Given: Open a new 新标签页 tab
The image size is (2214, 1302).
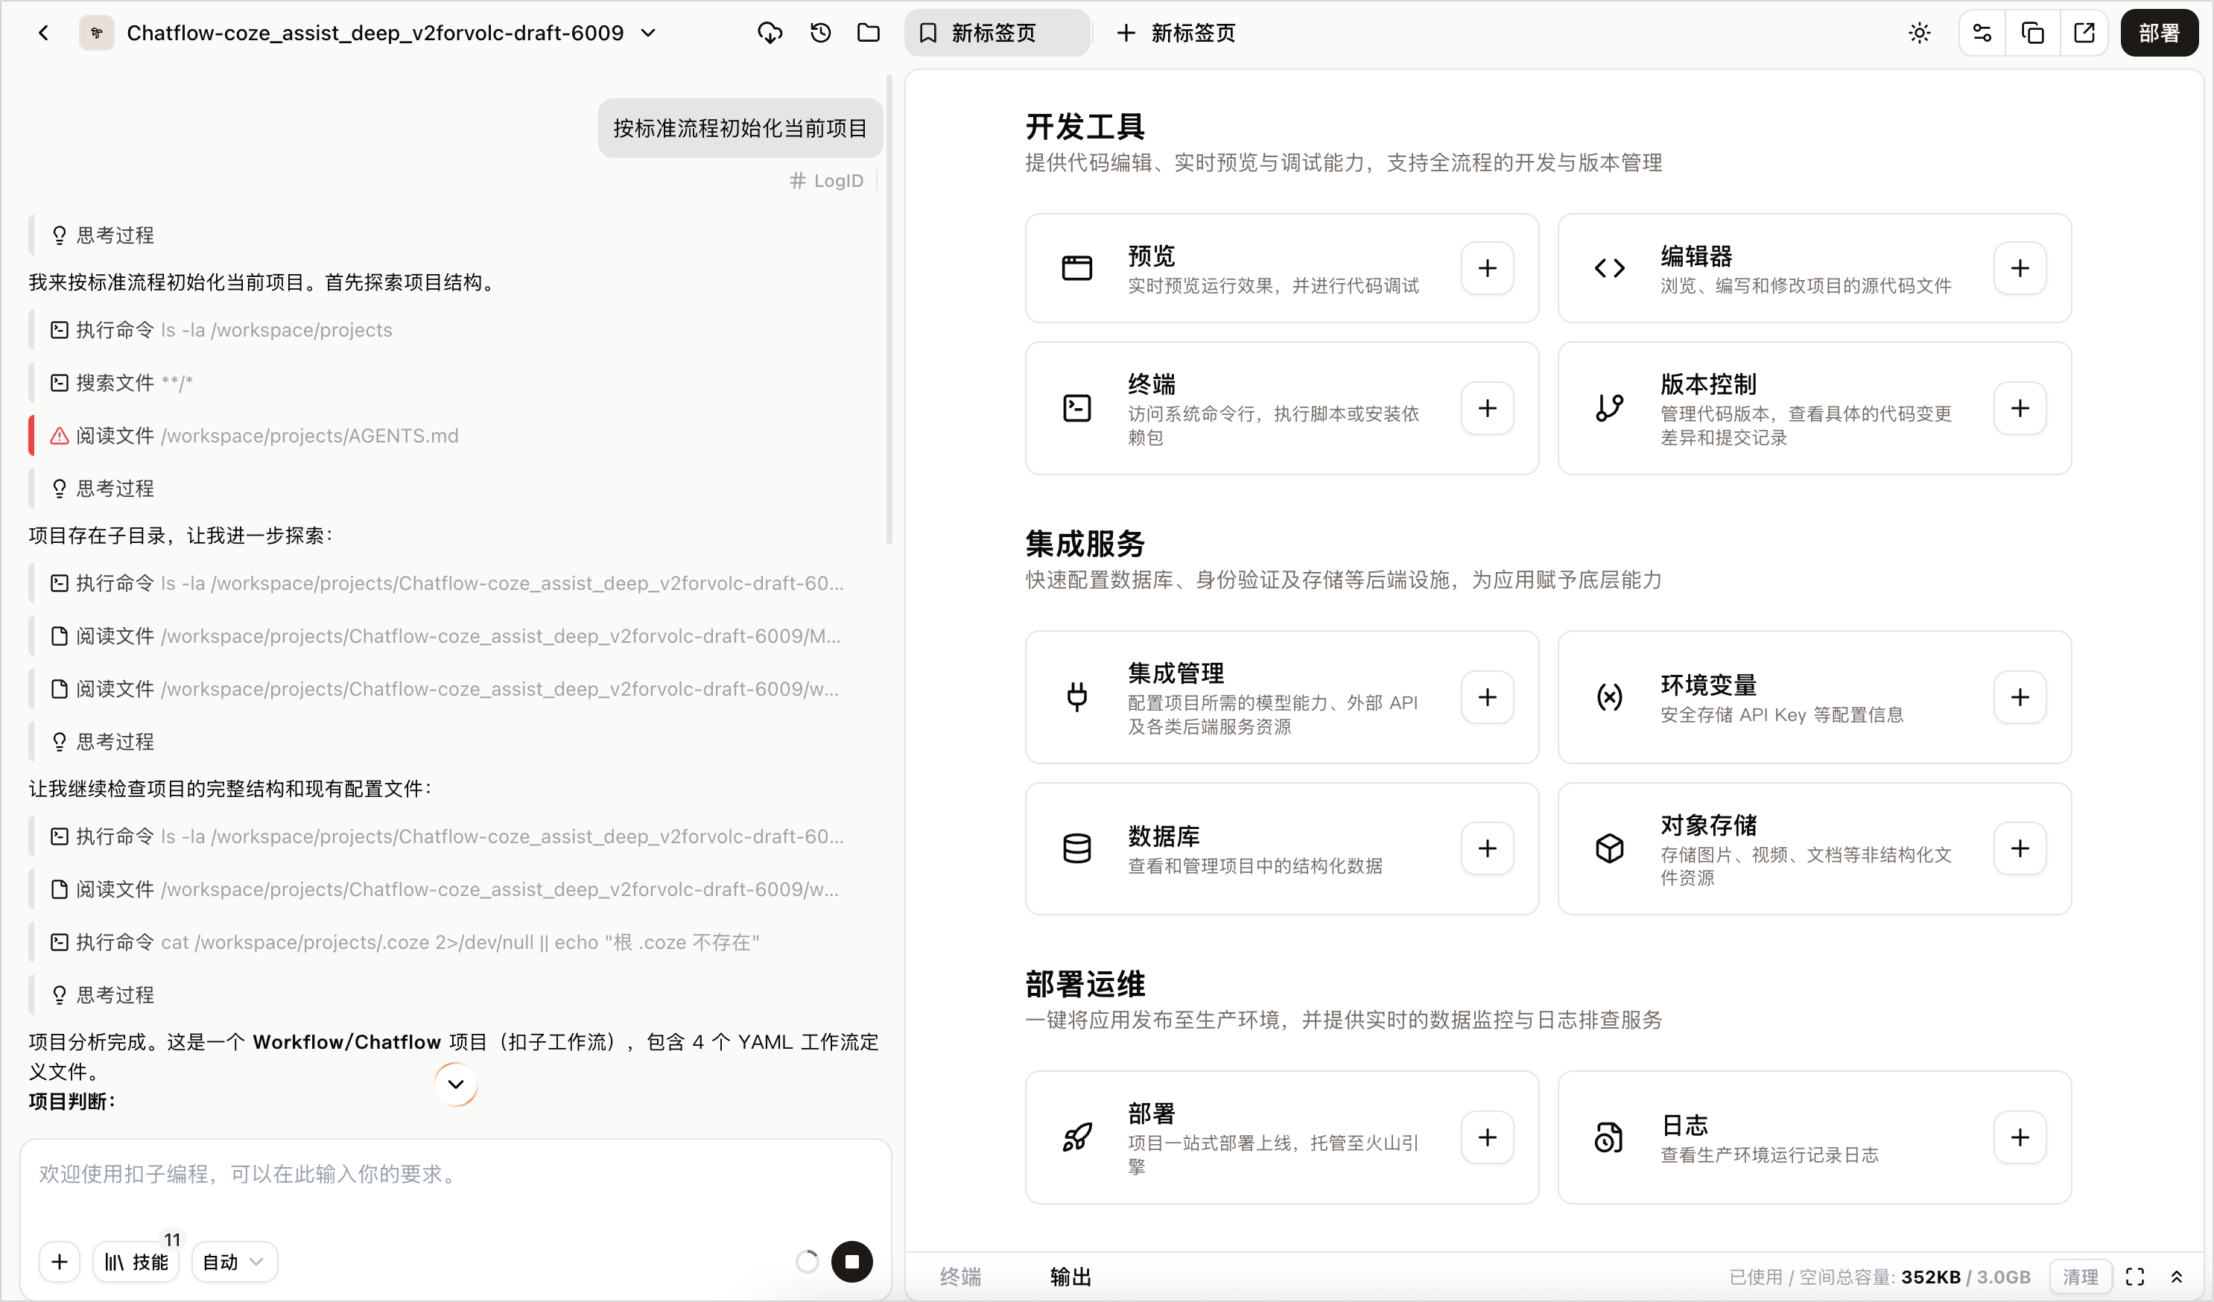Looking at the screenshot, I should (x=1176, y=34).
